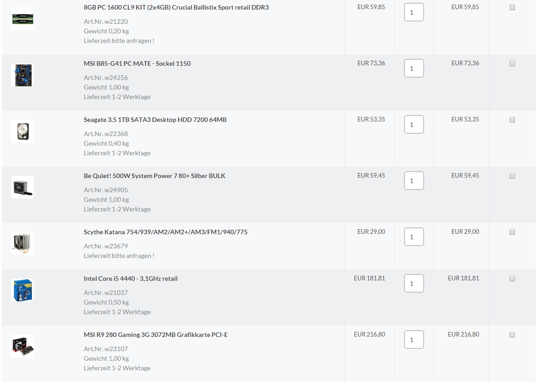Select the MSI B85-G41 row checkbox

click(x=512, y=63)
